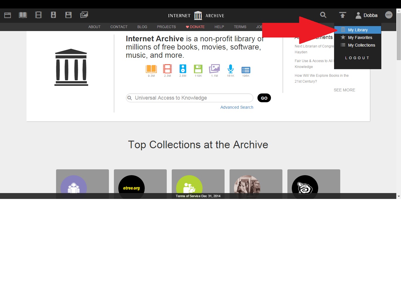Screen dimensions: 401x300
Task: Click the round EXIT icon
Action: [x=389, y=15]
